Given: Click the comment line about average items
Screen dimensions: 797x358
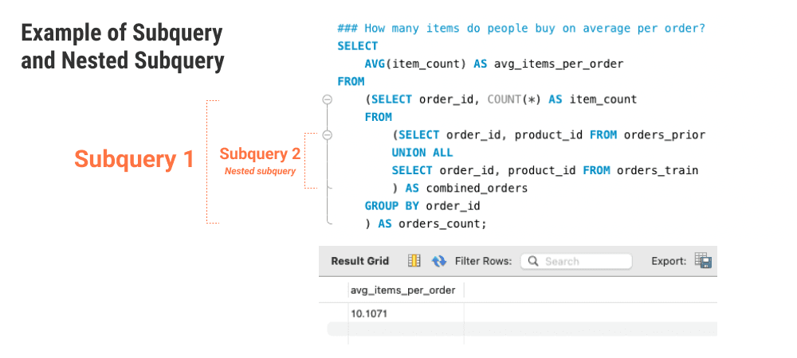Looking at the screenshot, I should click(x=521, y=29).
